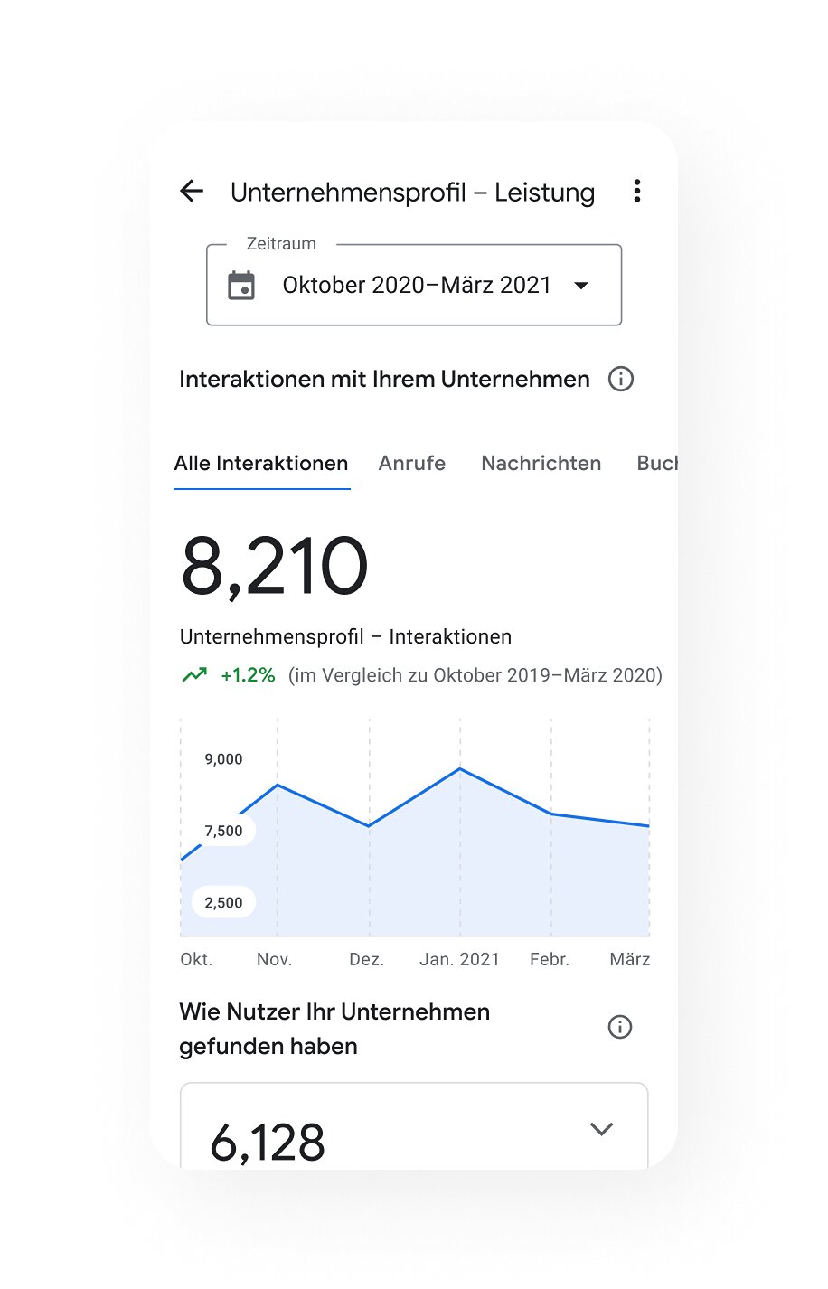
Task: Click the Jan. 2021 peak on chart
Action: [460, 768]
